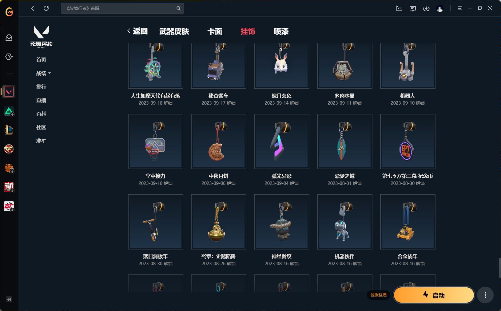Open the three-dot more options button
501x311 pixels.
click(x=485, y=295)
